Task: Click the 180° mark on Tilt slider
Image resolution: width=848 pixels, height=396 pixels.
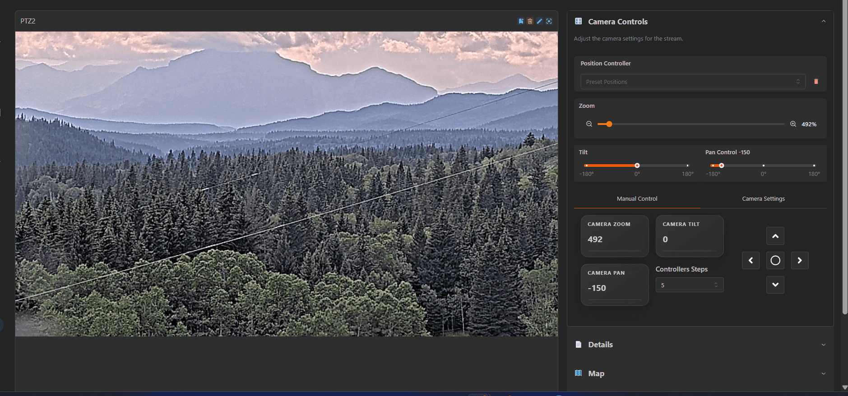Action: click(687, 174)
